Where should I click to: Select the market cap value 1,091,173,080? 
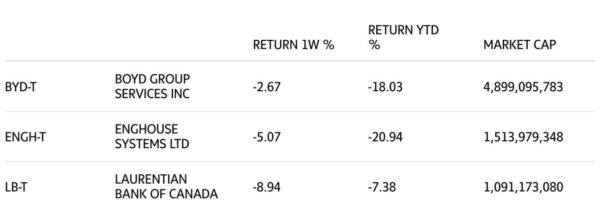tap(523, 187)
